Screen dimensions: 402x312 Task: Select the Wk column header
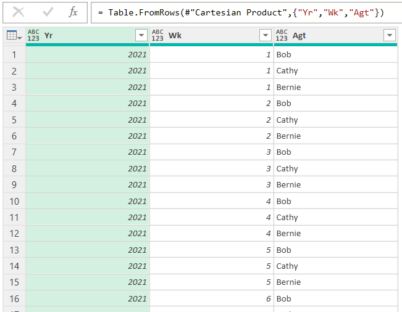(212, 35)
